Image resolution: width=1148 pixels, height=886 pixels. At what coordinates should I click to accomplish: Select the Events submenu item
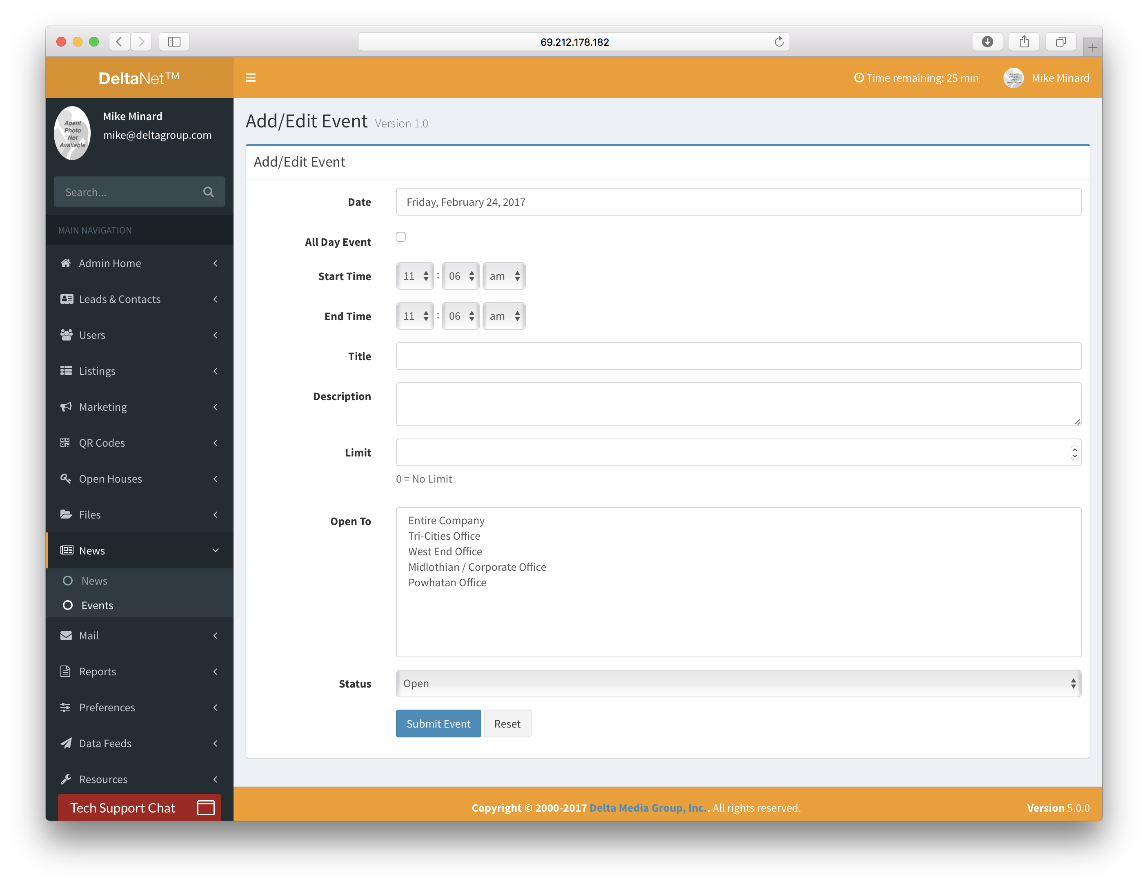click(x=97, y=605)
